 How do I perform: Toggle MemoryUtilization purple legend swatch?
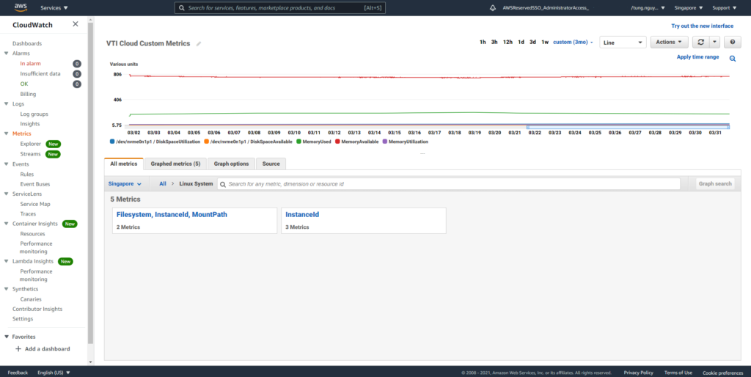coord(385,142)
